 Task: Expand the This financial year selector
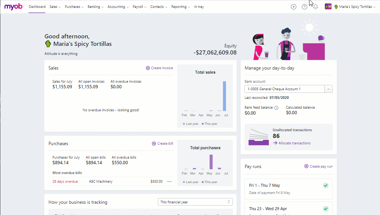[x=195, y=202]
